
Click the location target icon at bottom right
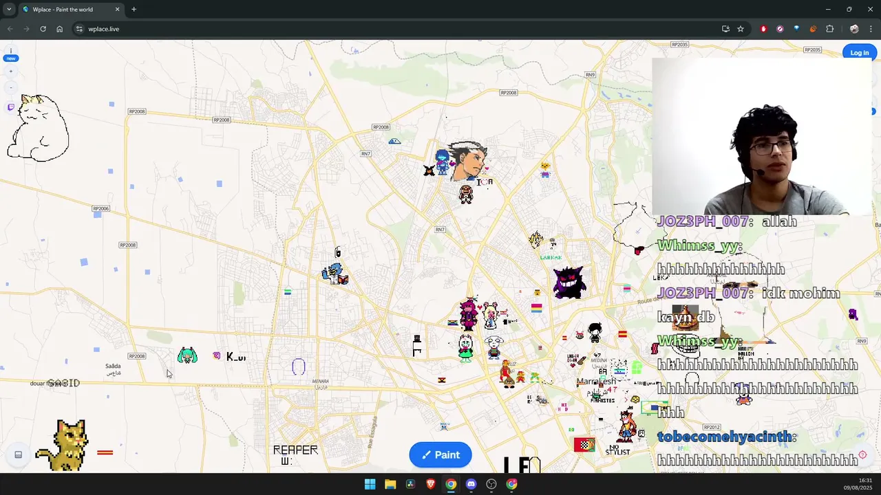point(862,454)
